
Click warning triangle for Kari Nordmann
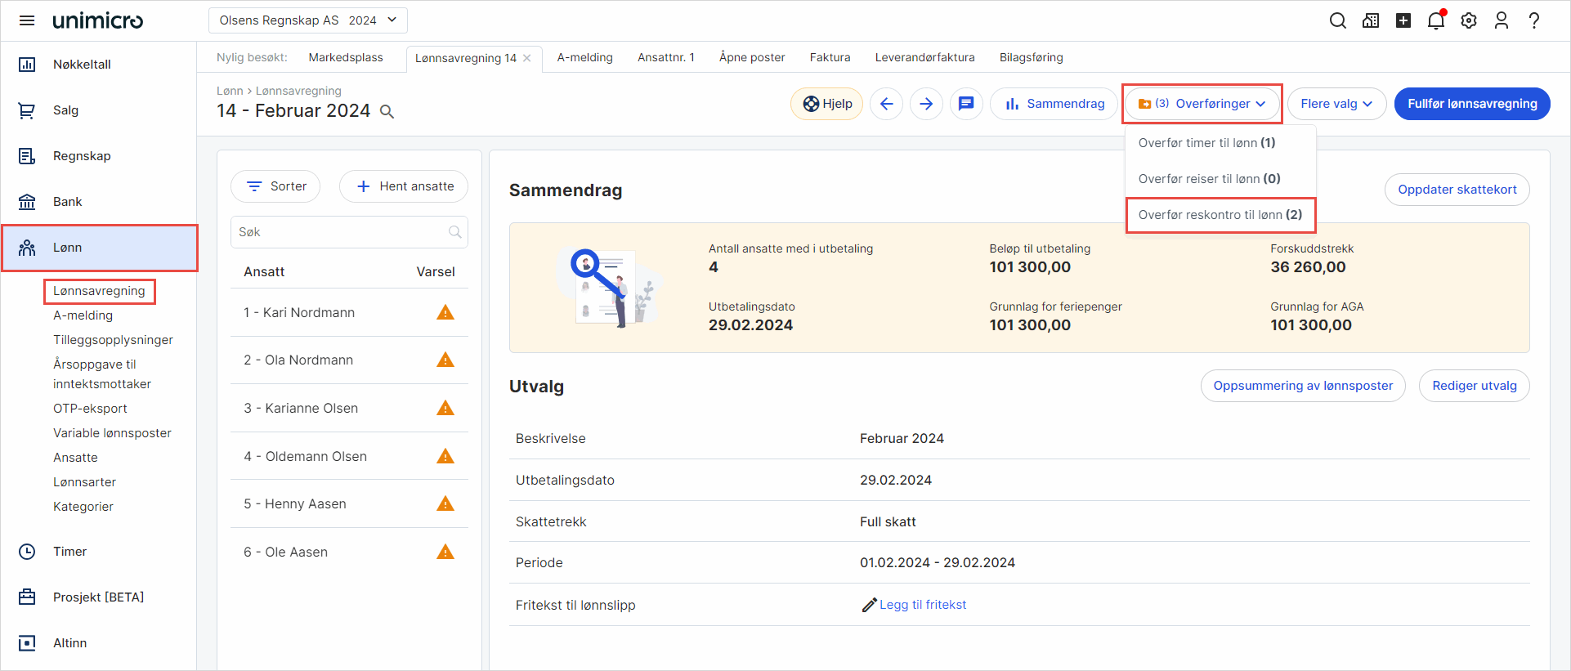(445, 312)
